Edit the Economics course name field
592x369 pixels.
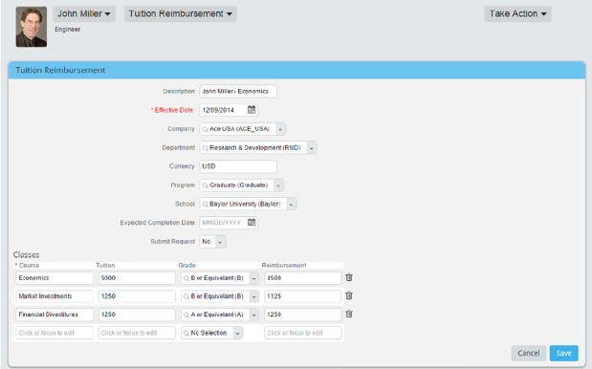55,278
